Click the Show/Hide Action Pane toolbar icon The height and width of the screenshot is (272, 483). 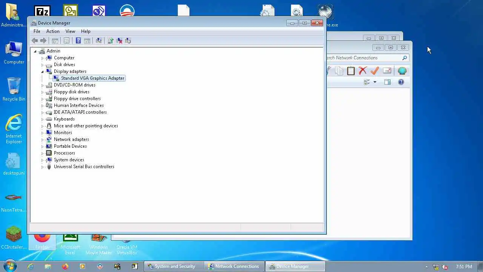point(87,41)
